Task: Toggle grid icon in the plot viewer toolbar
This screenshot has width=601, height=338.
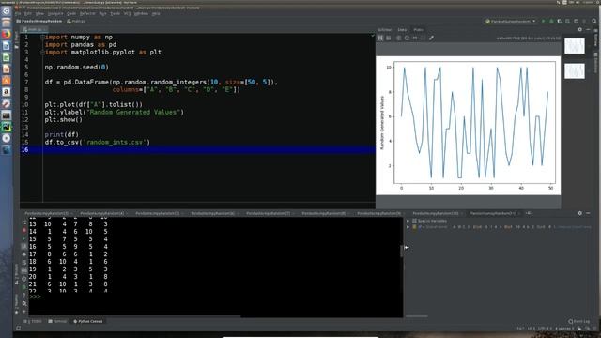Action: pos(389,38)
